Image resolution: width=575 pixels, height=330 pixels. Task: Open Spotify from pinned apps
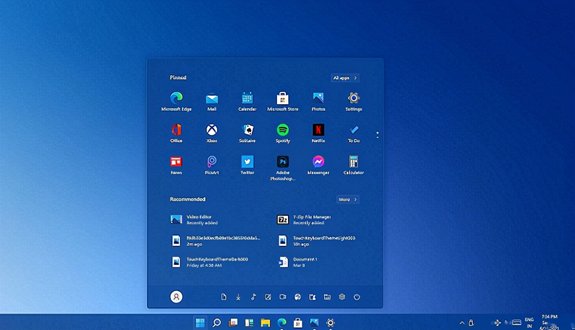pyautogui.click(x=282, y=133)
